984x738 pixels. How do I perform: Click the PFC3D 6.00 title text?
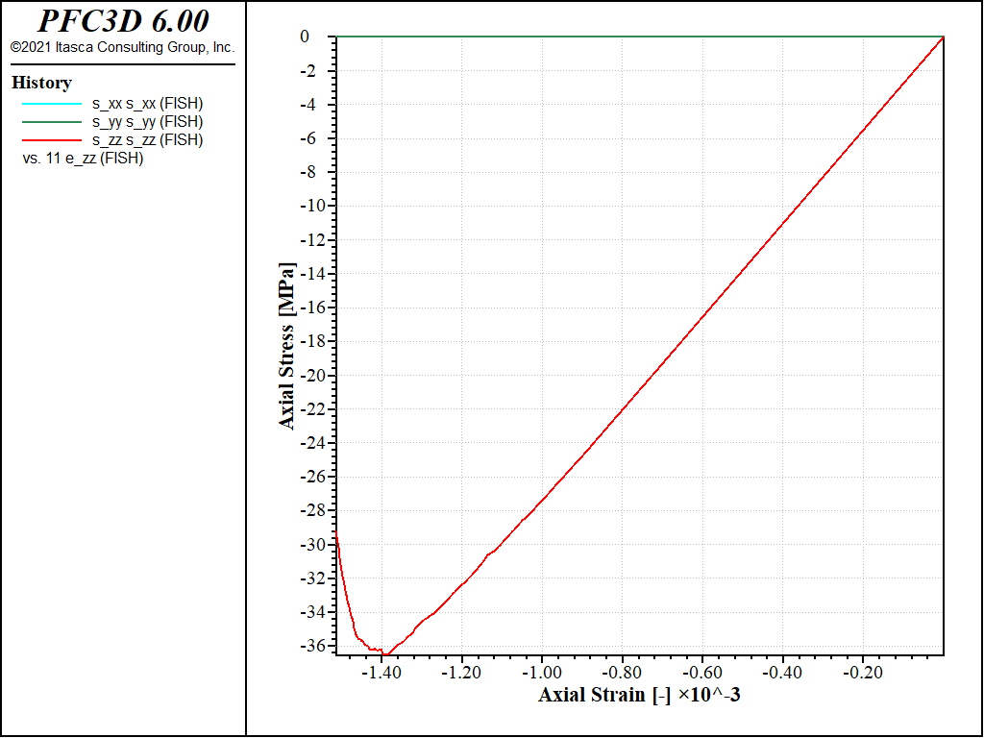point(123,21)
